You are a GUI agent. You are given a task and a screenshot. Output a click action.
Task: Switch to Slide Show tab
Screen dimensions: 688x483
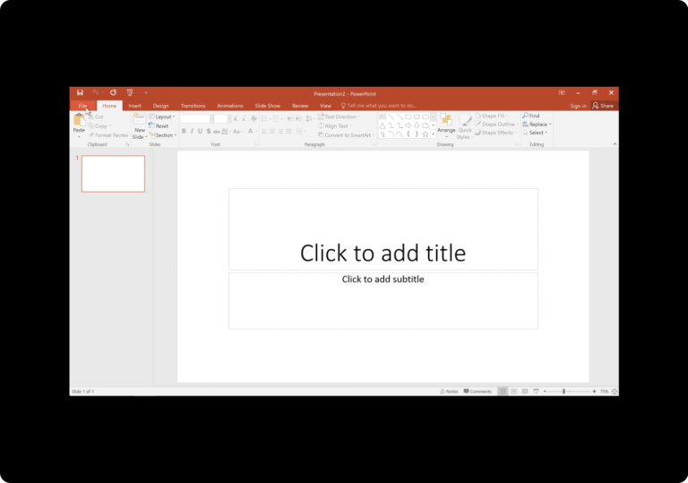coord(267,106)
